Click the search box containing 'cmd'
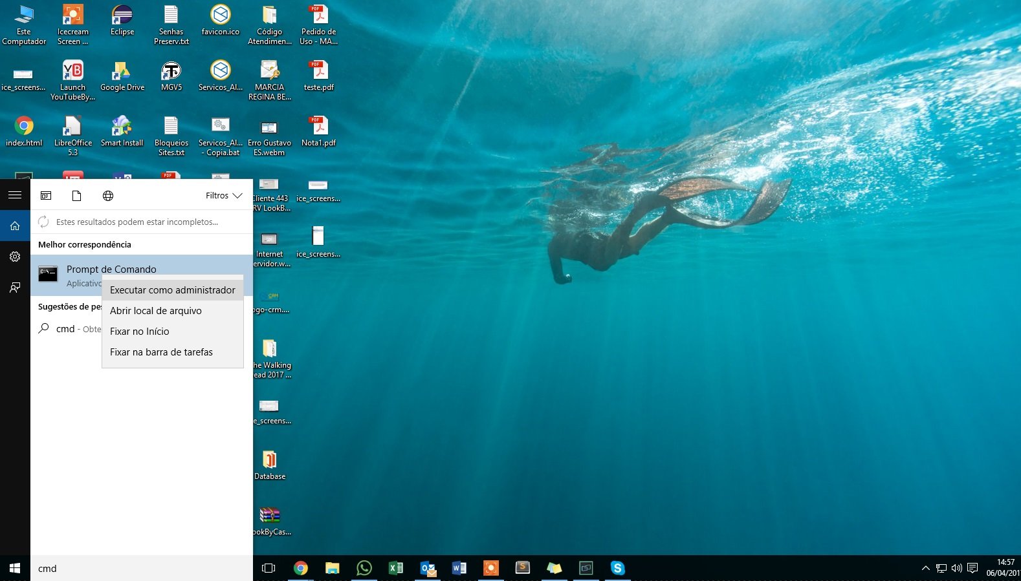Screen dimensions: 1021x581 pyautogui.click(x=141, y=569)
